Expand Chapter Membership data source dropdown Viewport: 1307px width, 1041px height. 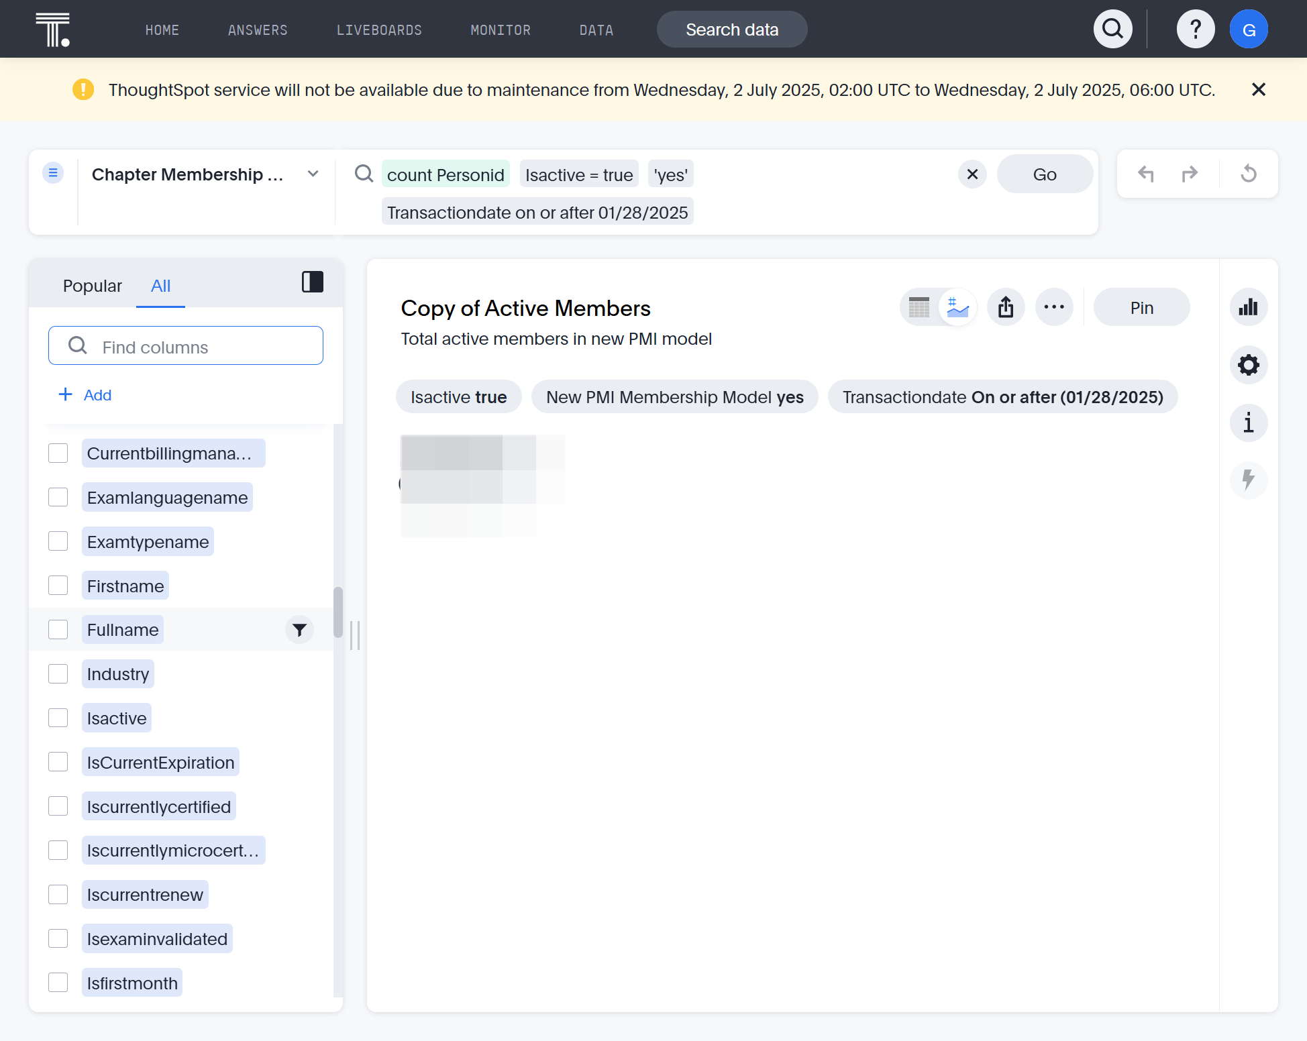(x=313, y=174)
